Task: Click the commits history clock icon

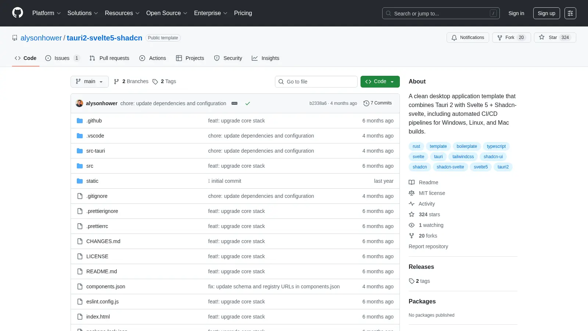Action: tap(366, 103)
